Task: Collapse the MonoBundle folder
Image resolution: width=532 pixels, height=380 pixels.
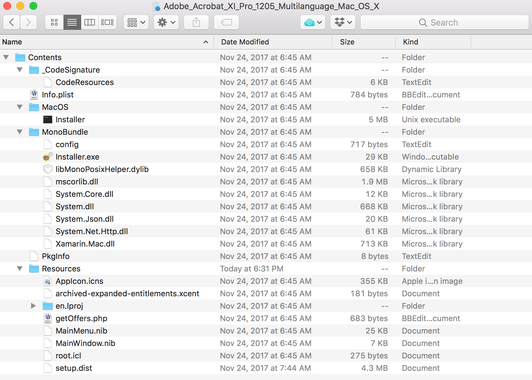Action: pyautogui.click(x=20, y=132)
